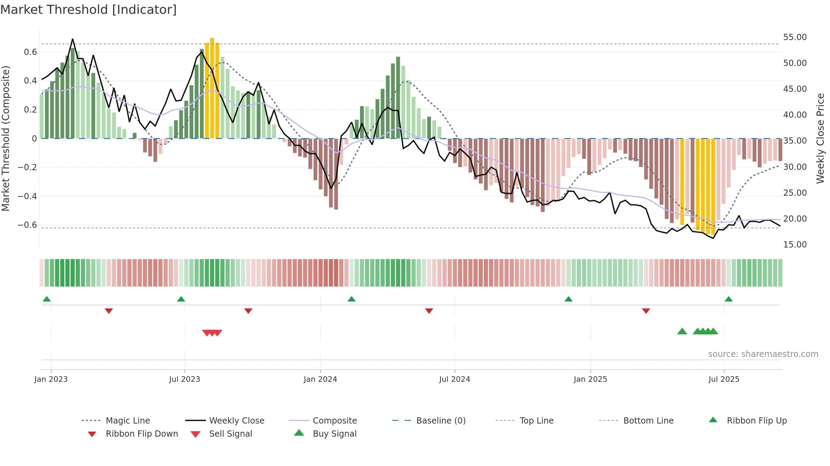Click the tallest yellow bar in Aug 2023
Screen dimensions: 830x466
coord(212,88)
